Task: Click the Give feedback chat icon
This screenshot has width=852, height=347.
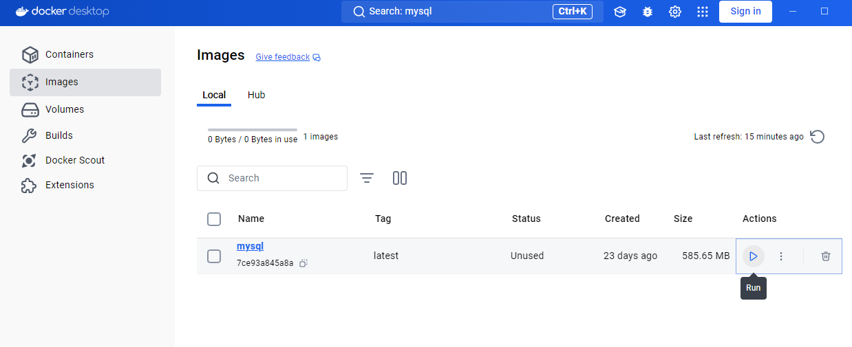Action: pos(317,57)
